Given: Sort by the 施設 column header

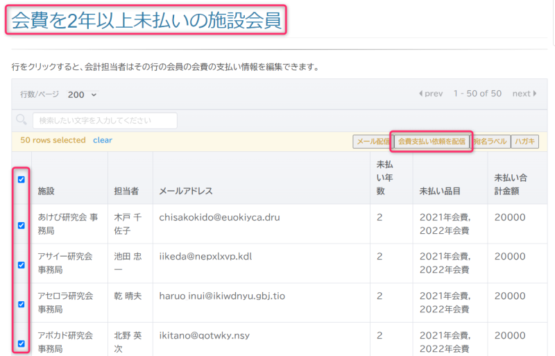Looking at the screenshot, I should point(46,191).
